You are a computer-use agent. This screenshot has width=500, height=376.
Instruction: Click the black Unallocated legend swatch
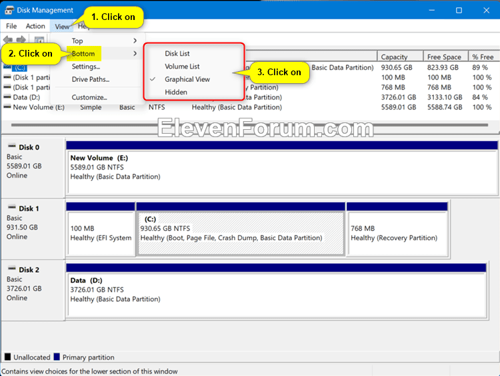(7, 357)
